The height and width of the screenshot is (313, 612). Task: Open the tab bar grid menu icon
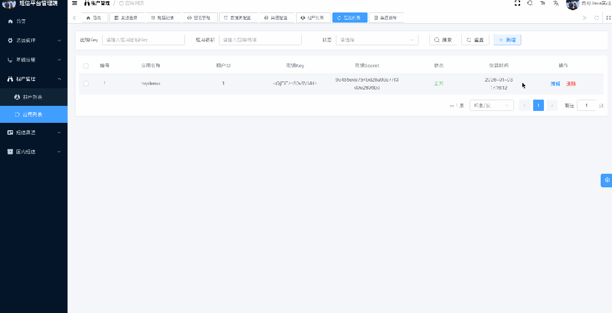click(608, 18)
